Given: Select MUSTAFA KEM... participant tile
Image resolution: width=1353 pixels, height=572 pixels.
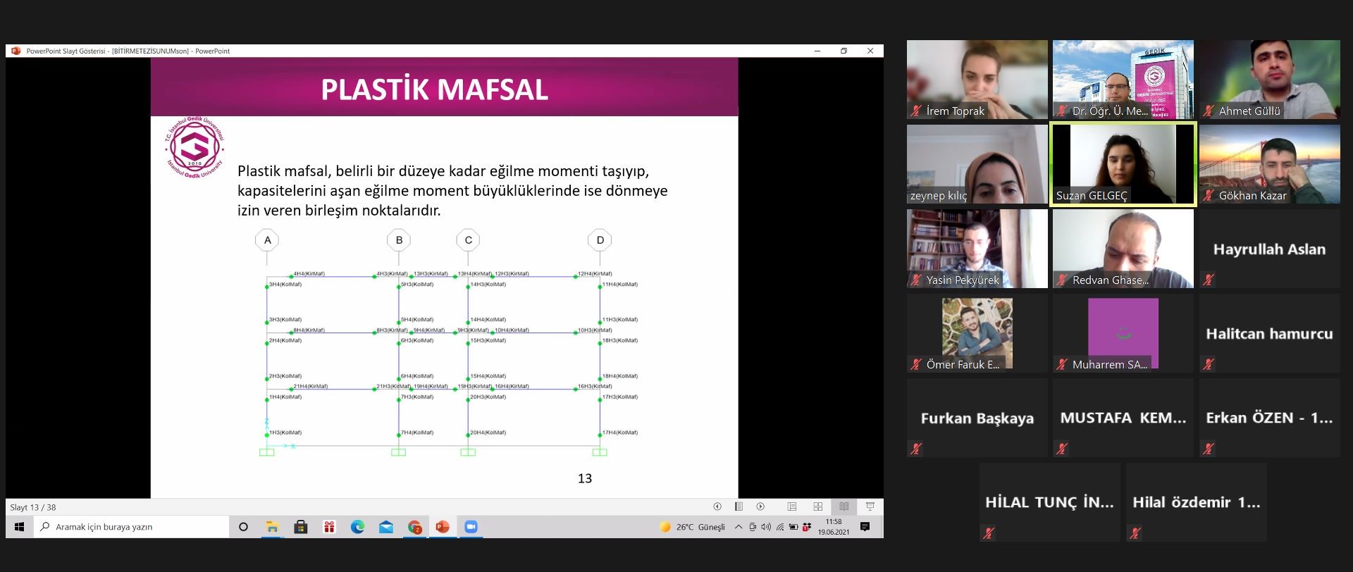Looking at the screenshot, I should click(1123, 418).
